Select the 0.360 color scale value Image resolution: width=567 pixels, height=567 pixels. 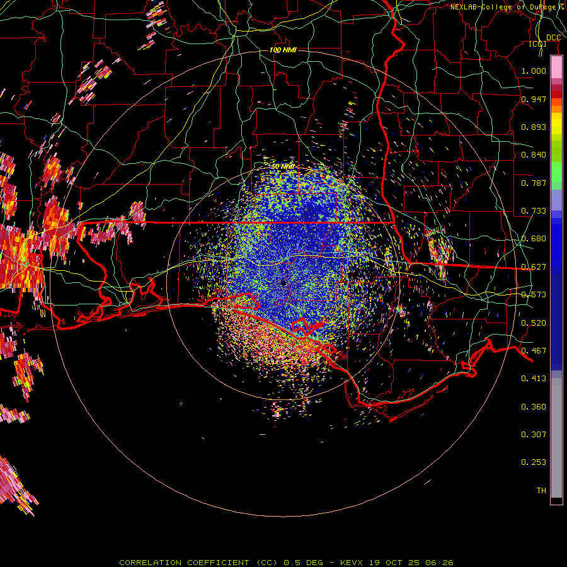pos(534,407)
